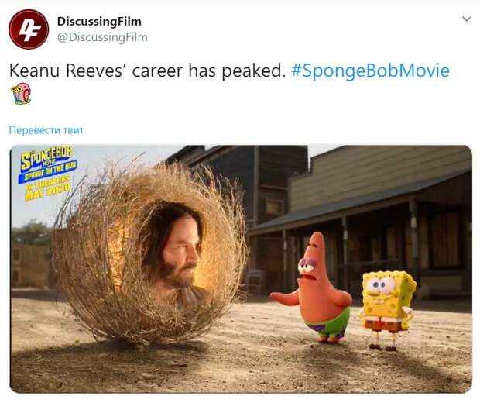Click the Gary snail hashtag emoji
Image resolution: width=480 pixels, height=403 pixels.
coord(21,94)
